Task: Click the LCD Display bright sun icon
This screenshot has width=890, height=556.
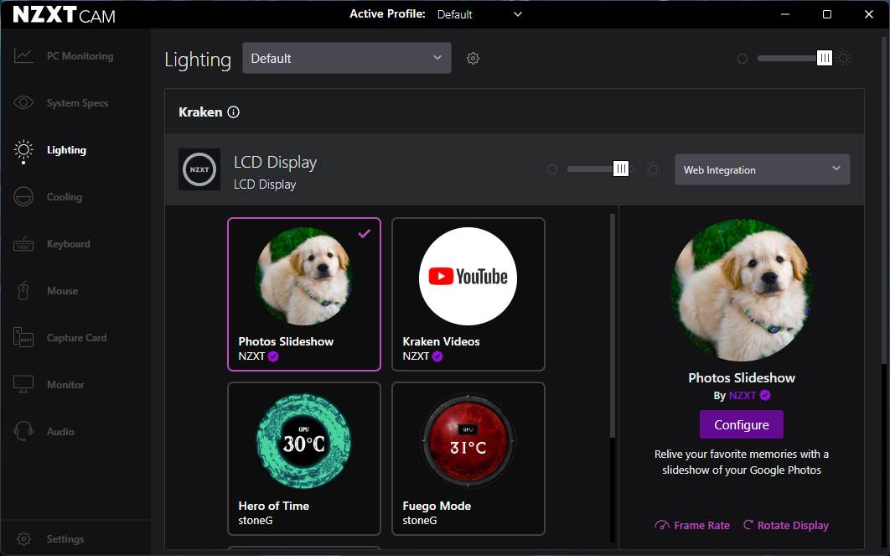Action: (653, 169)
